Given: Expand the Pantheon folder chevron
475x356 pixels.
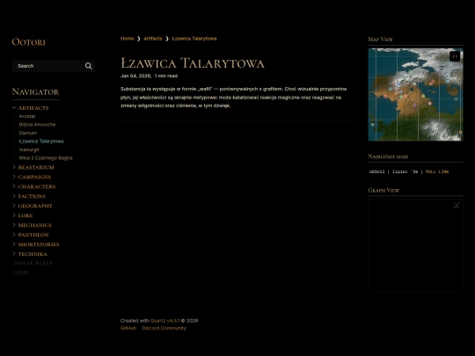Looking at the screenshot, I should coord(14,235).
